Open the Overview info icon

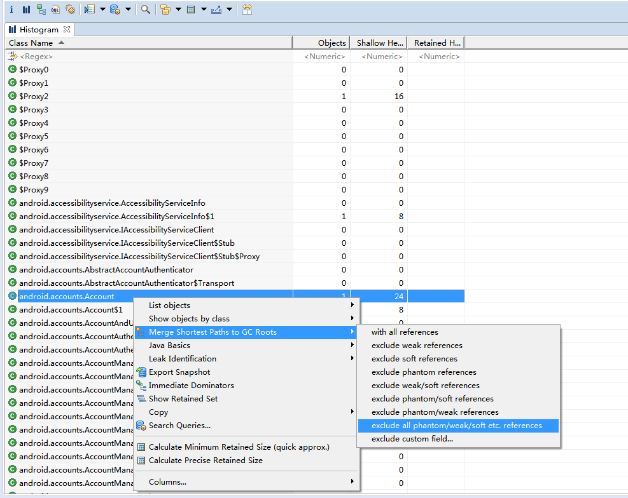(11, 10)
